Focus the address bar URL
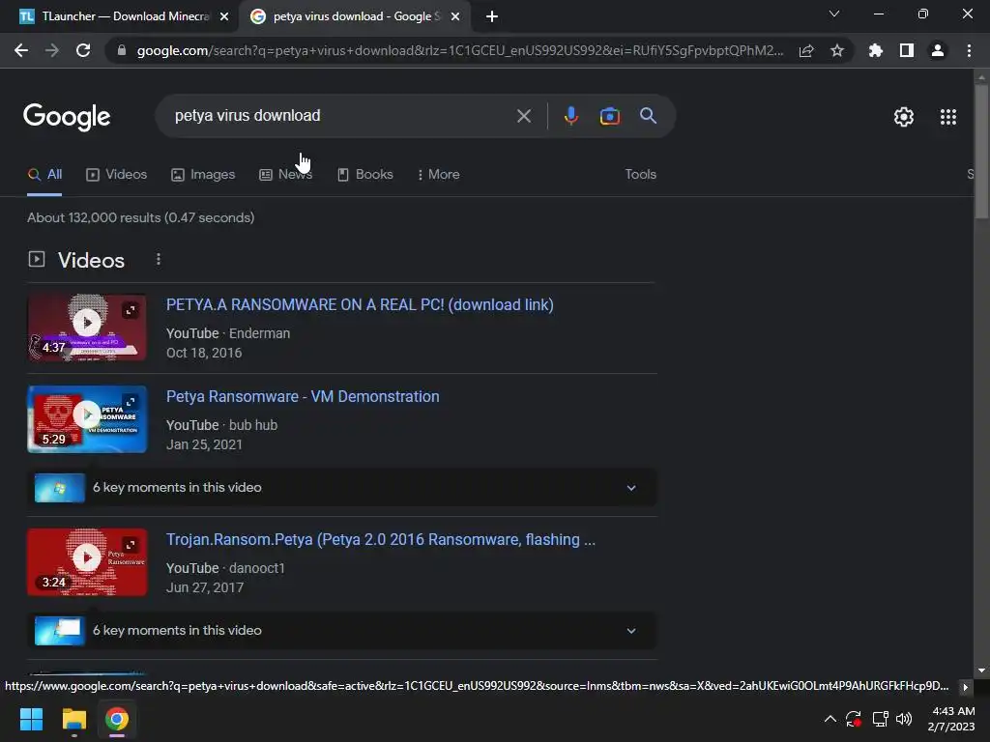 pos(459,50)
